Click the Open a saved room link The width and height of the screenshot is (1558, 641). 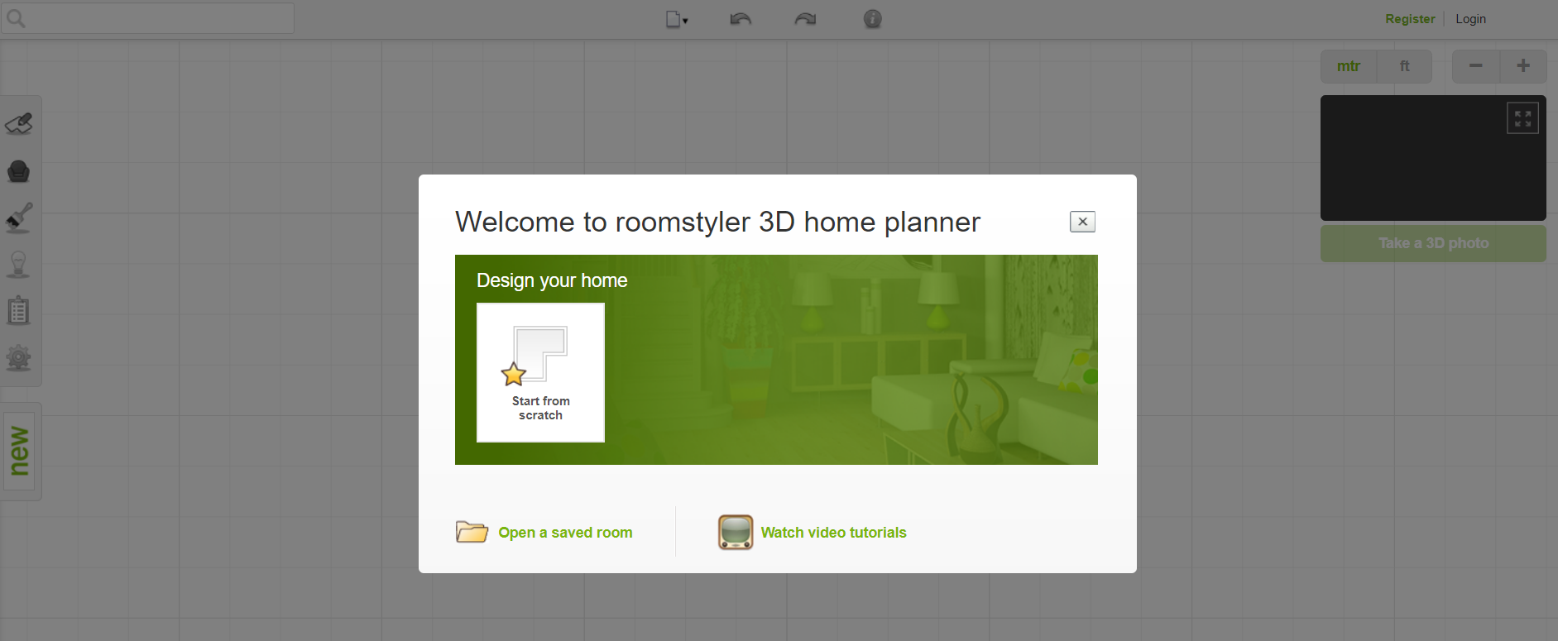[565, 533]
